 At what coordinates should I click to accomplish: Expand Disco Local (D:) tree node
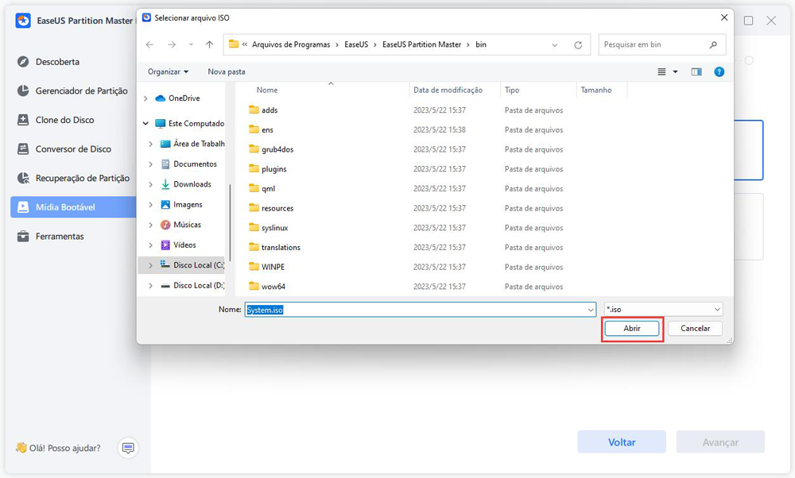pyautogui.click(x=150, y=286)
